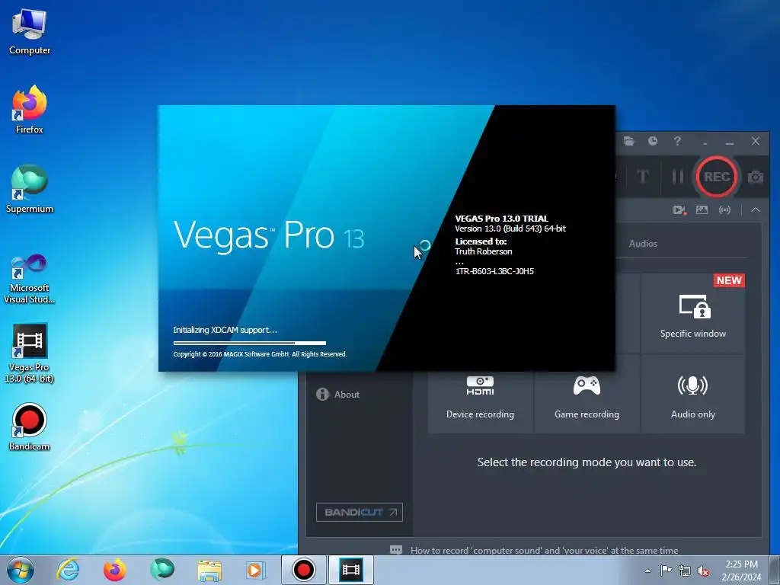
Task: Open Windows Explorer folder on the taskbar
Action: (209, 570)
